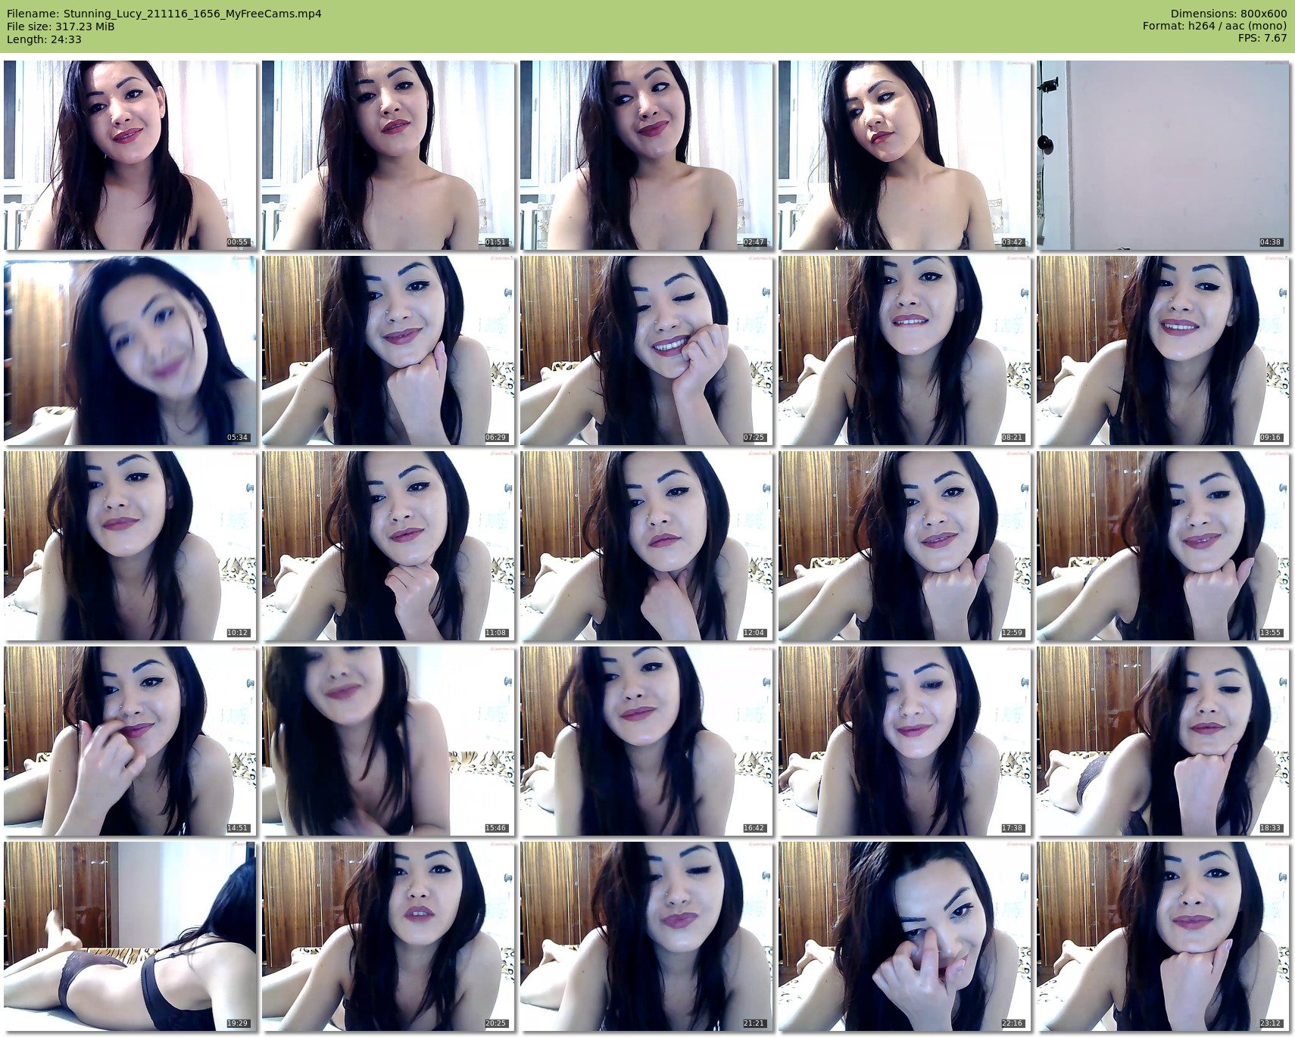
Task: Select the frame at 21:21
Action: (x=647, y=936)
